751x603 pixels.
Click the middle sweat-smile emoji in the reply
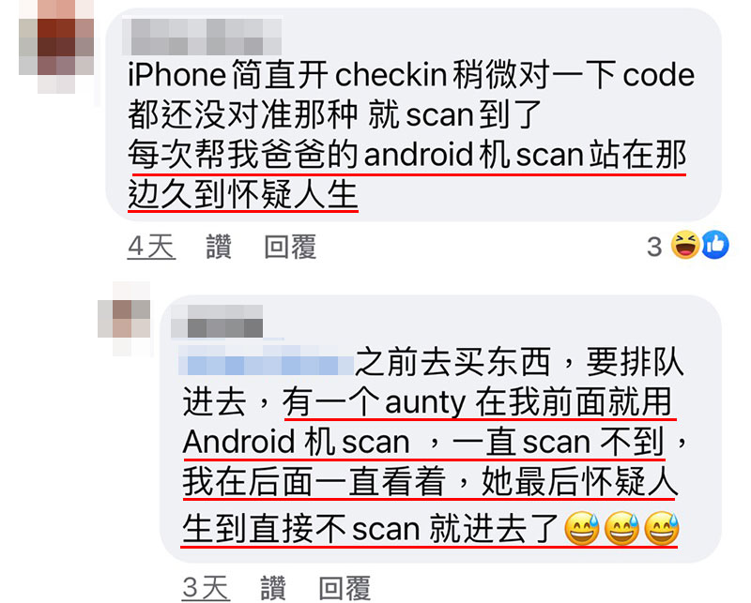click(621, 529)
